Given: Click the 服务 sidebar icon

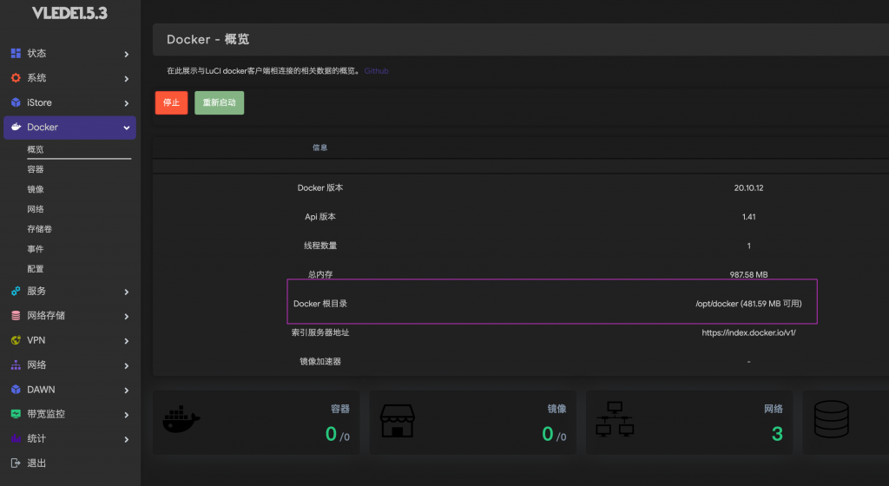Looking at the screenshot, I should coord(16,291).
